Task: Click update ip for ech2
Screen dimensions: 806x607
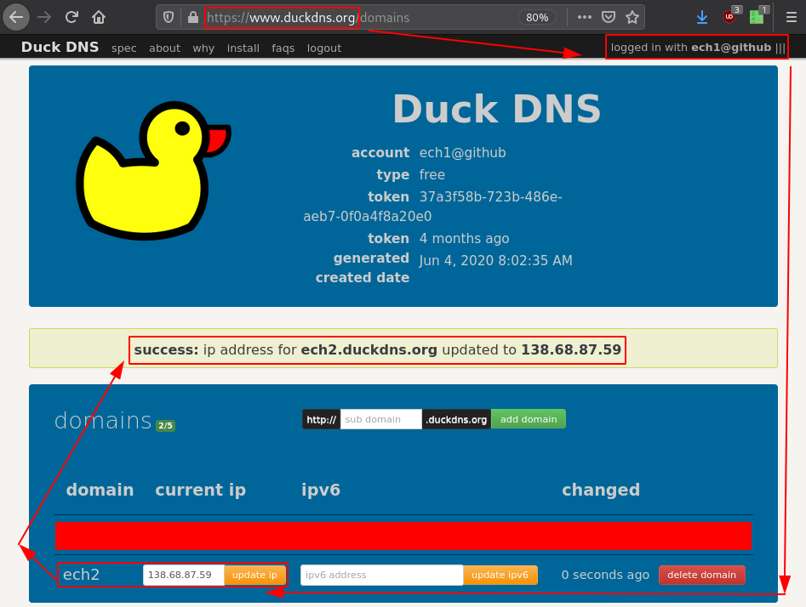Action: point(255,575)
